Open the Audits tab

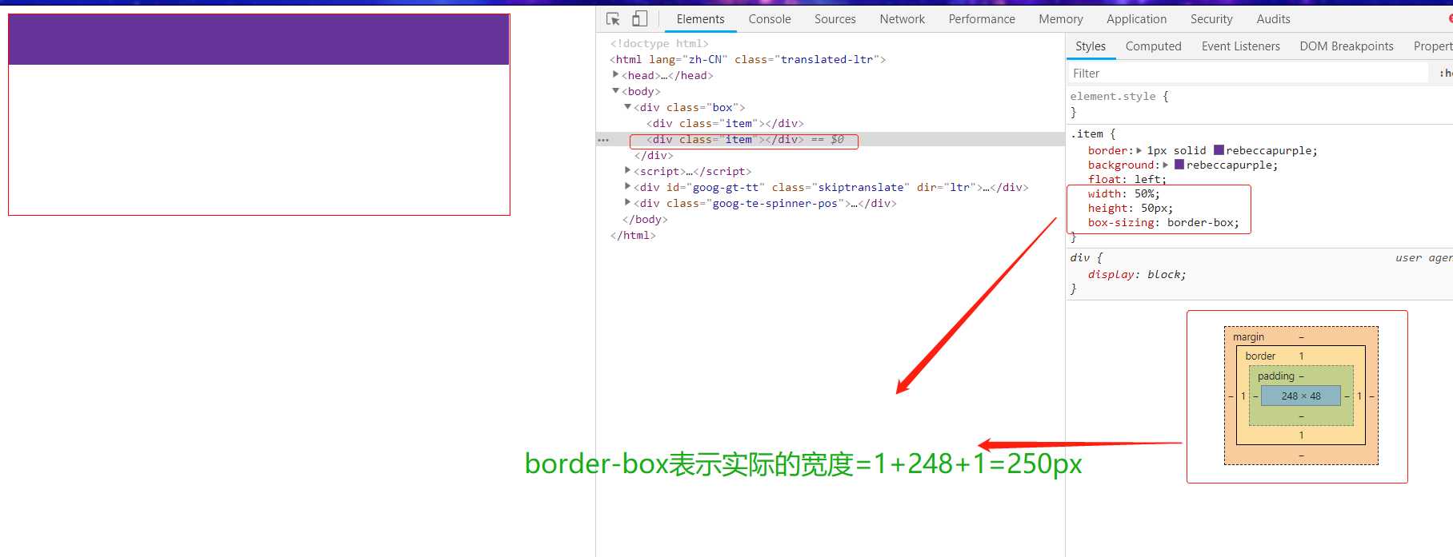tap(1273, 19)
